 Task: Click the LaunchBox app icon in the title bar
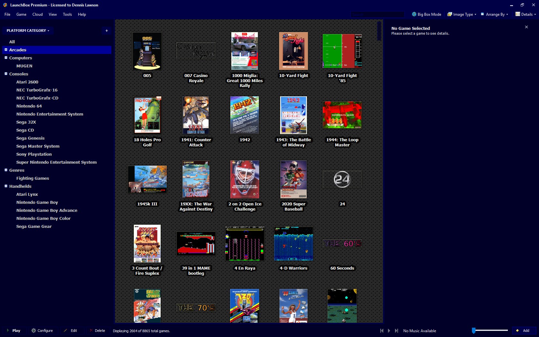5,5
